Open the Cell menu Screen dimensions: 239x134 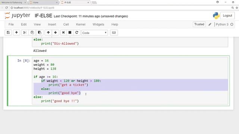coord(66,24)
